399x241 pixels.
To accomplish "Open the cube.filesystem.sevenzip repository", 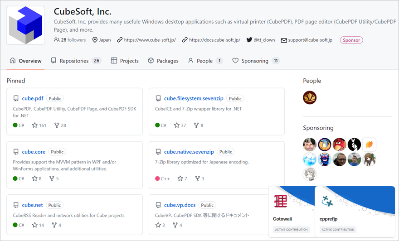I will [194, 98].
